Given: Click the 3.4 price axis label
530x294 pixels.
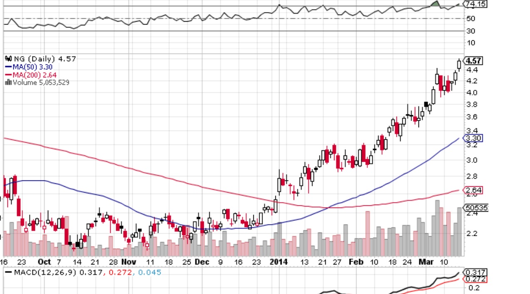Looking at the screenshot, I should point(472,131).
